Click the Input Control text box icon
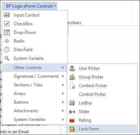The height and width of the screenshot is (135, 140). tap(7, 15)
